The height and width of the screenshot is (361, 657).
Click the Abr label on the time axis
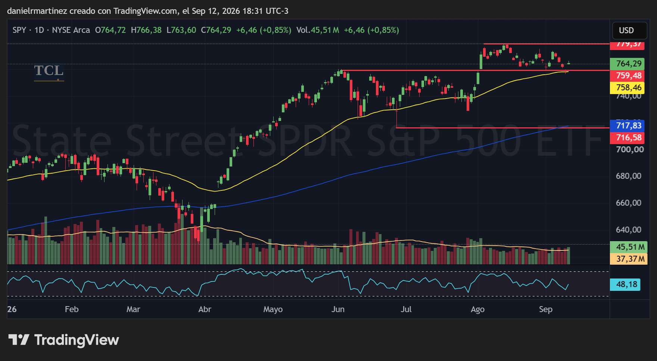205,309
